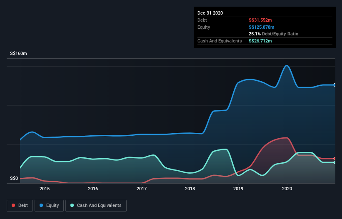Click the 2017 x-axis label
The height and width of the screenshot is (219, 342).
click(x=142, y=189)
